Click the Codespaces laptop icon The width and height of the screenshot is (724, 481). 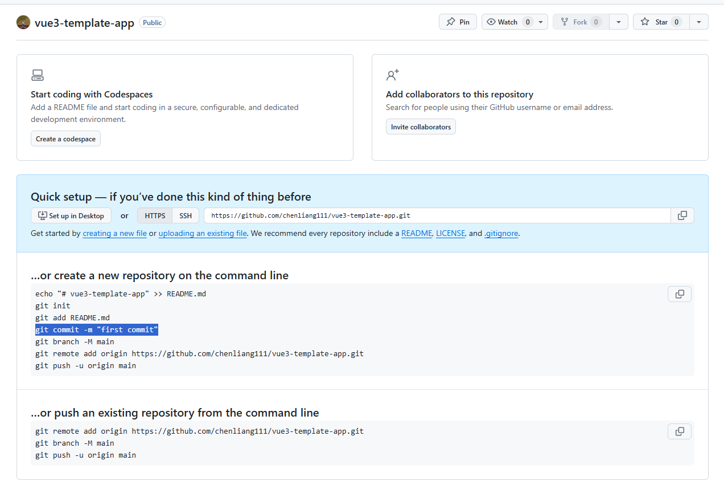(x=38, y=75)
